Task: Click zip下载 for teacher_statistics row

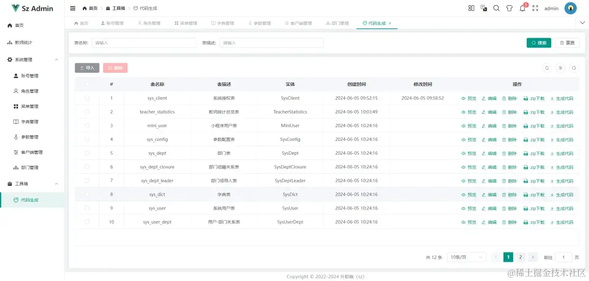Action: pyautogui.click(x=534, y=112)
